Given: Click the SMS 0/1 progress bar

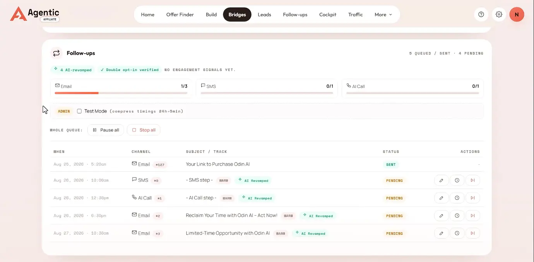Looking at the screenshot, I should click(x=267, y=93).
